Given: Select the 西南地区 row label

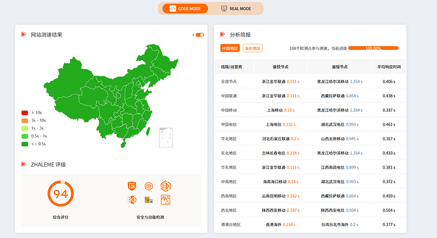Looking at the screenshot, I should pyautogui.click(x=229, y=196).
